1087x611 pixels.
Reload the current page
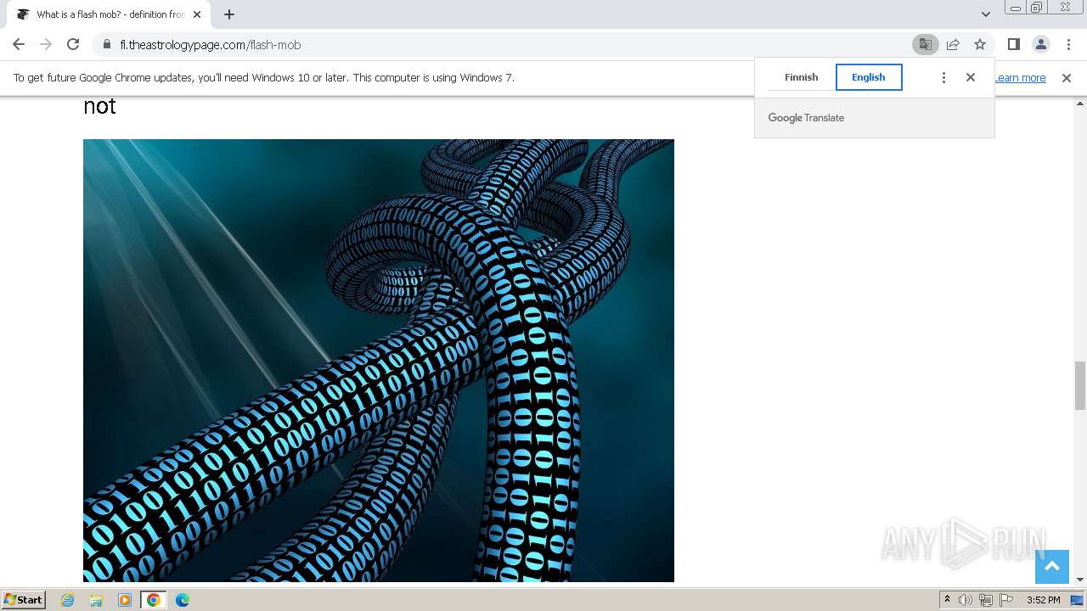click(x=73, y=44)
